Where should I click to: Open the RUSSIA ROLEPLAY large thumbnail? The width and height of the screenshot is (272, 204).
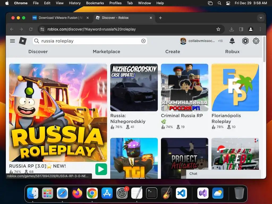(58, 113)
